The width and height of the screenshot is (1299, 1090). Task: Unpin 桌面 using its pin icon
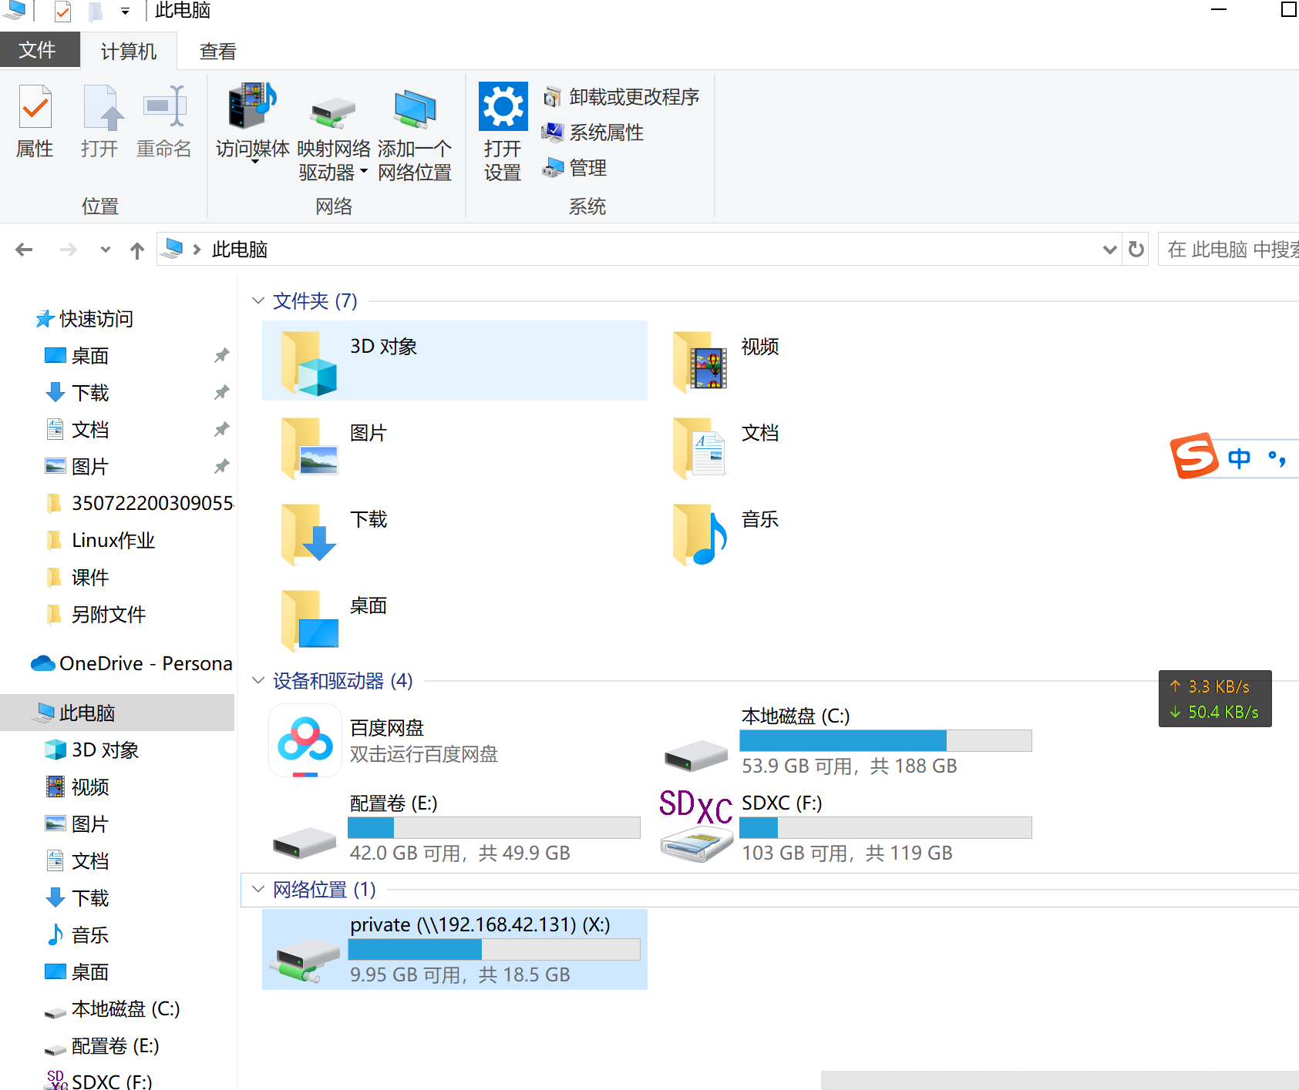[x=222, y=355]
